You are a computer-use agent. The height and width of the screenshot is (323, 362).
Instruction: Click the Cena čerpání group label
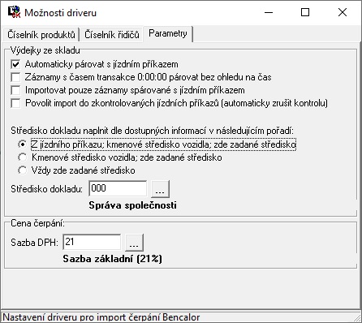click(37, 223)
